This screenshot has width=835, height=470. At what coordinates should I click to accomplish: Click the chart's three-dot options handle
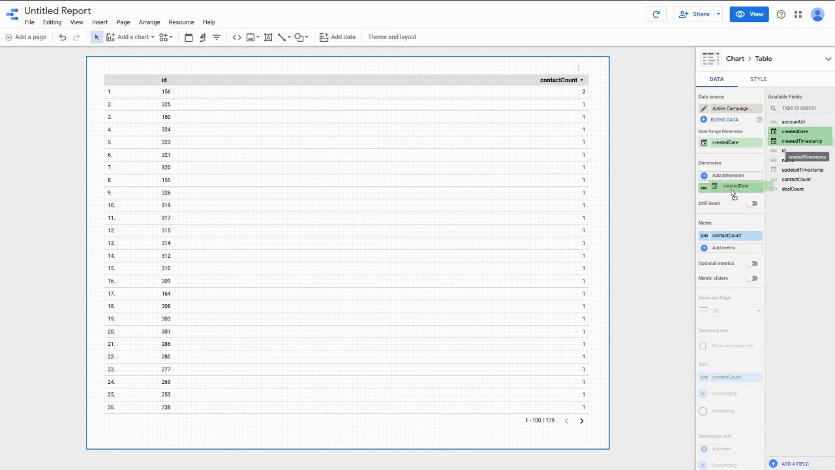click(579, 67)
